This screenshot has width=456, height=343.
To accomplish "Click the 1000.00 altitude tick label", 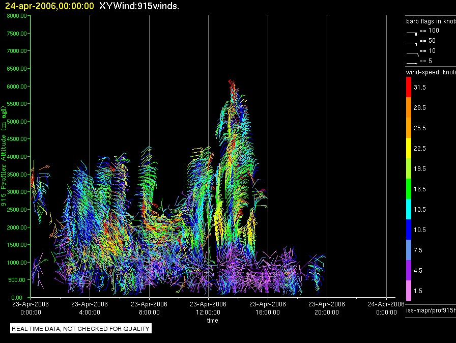I will coord(17,263).
